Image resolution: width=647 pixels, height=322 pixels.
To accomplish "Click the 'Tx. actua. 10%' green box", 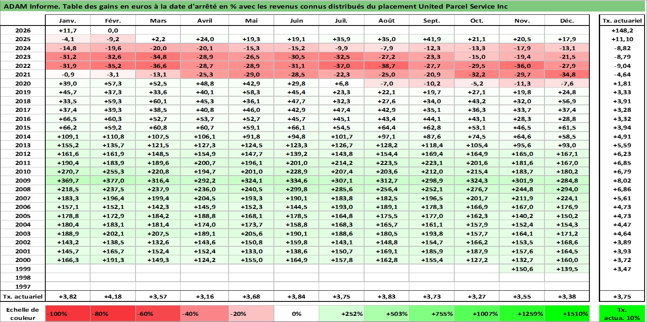I will (622, 314).
